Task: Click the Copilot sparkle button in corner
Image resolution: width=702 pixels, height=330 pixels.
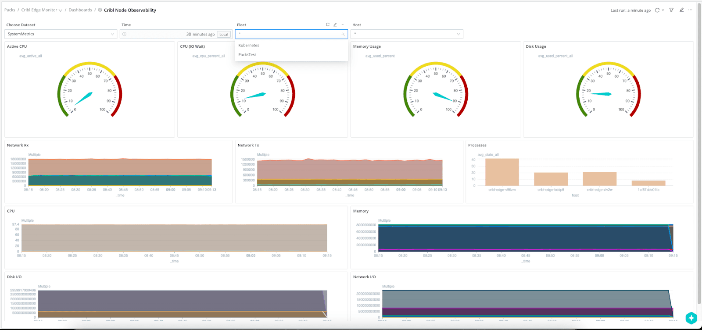Action: coord(691,318)
